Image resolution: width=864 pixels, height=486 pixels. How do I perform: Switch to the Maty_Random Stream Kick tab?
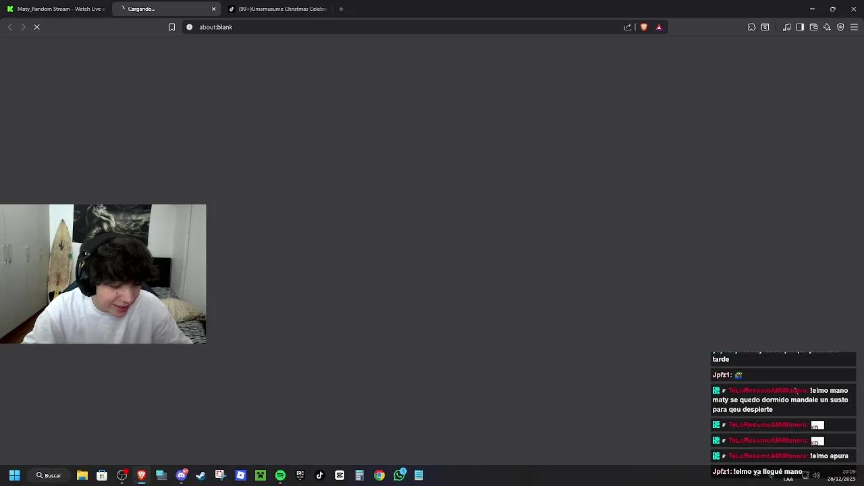(55, 9)
